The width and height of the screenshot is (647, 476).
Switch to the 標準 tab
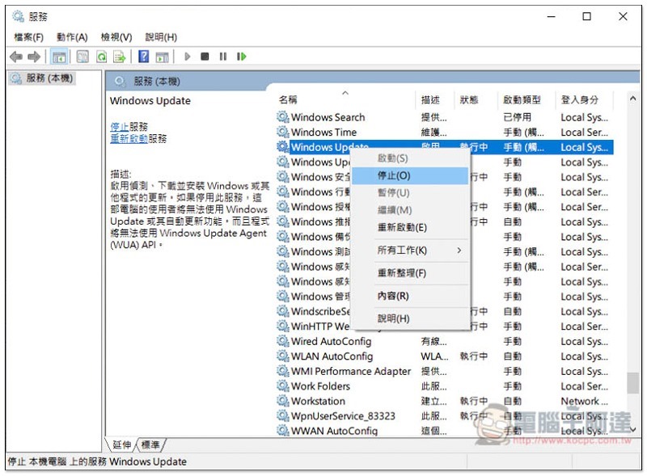tap(150, 445)
